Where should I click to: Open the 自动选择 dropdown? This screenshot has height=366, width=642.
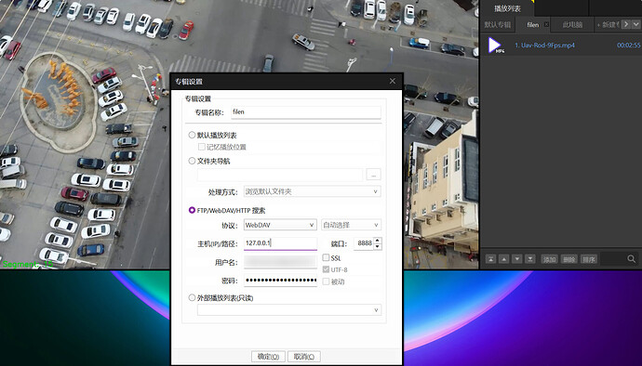[x=352, y=225]
